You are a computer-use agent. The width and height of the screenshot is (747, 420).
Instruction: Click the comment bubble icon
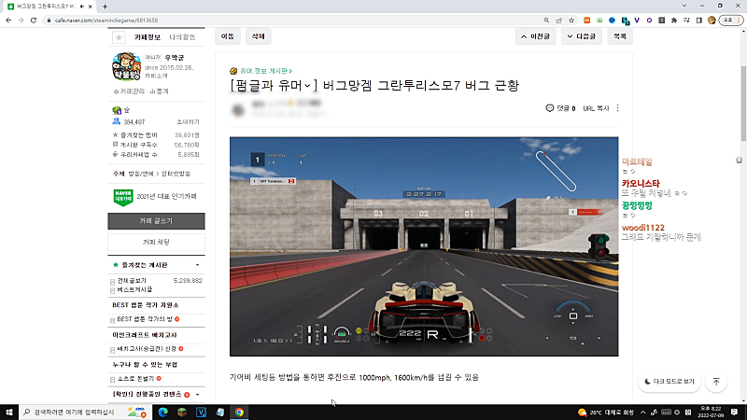point(549,108)
